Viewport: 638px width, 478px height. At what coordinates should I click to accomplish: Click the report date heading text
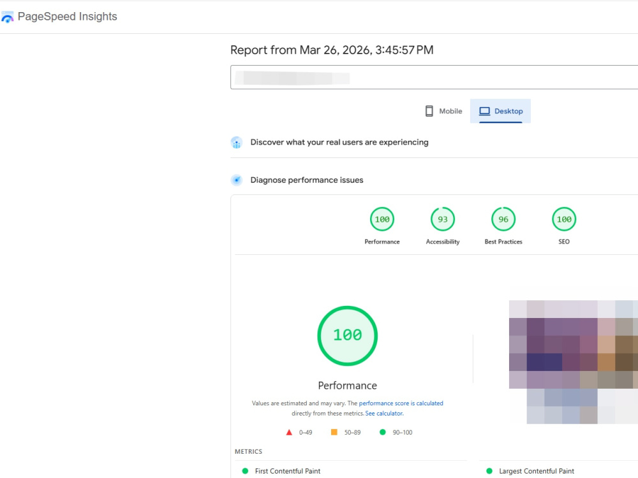[x=332, y=50]
